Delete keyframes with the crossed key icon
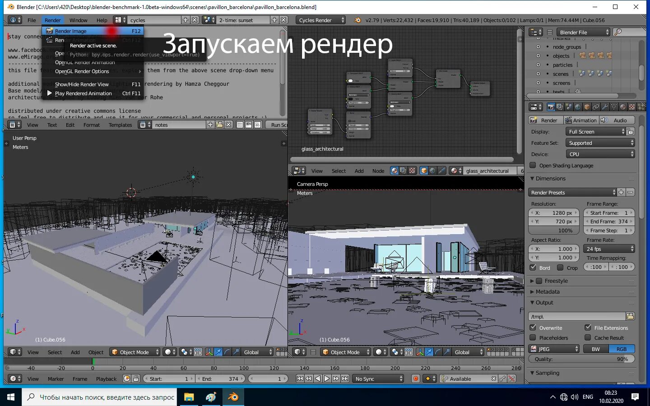650x406 pixels. click(x=511, y=378)
